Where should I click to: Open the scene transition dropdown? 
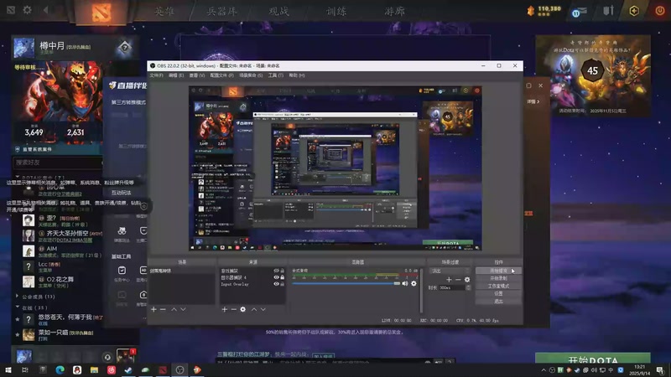click(450, 271)
